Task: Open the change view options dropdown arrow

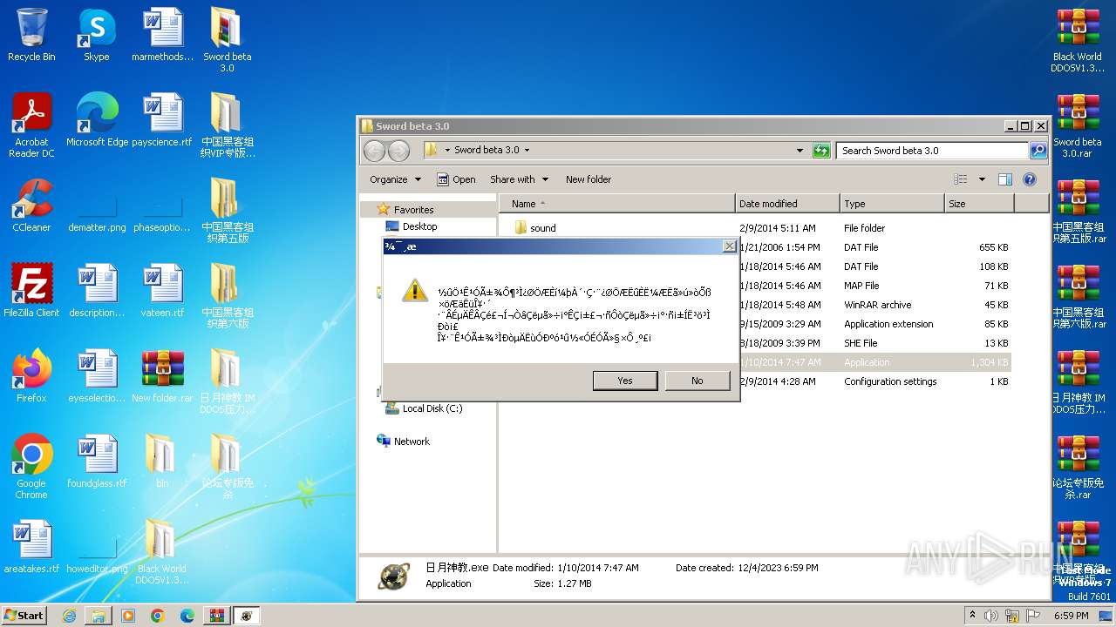Action: click(982, 179)
